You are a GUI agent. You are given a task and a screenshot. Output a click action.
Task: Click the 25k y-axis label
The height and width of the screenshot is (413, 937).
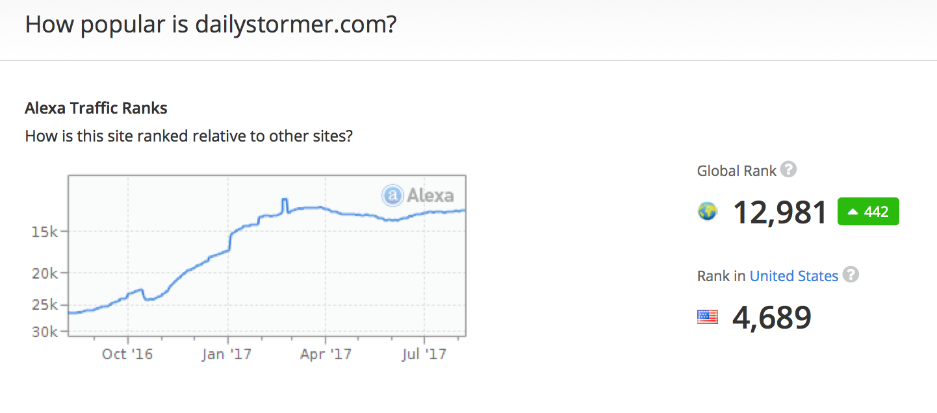click(46, 305)
